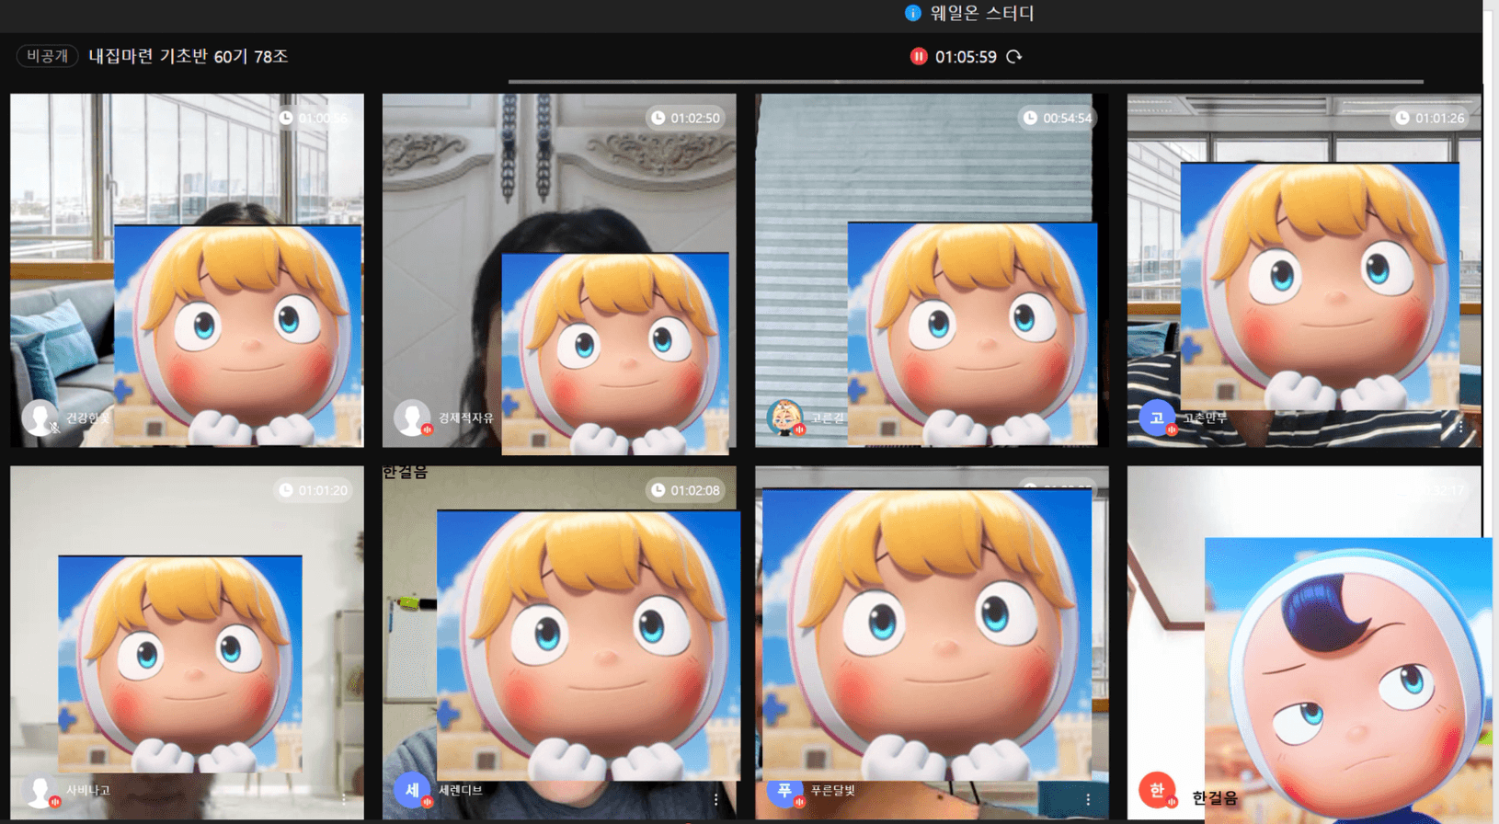1499x824 pixels.
Task: Click the session timer 01:05:59
Action: [x=966, y=57]
